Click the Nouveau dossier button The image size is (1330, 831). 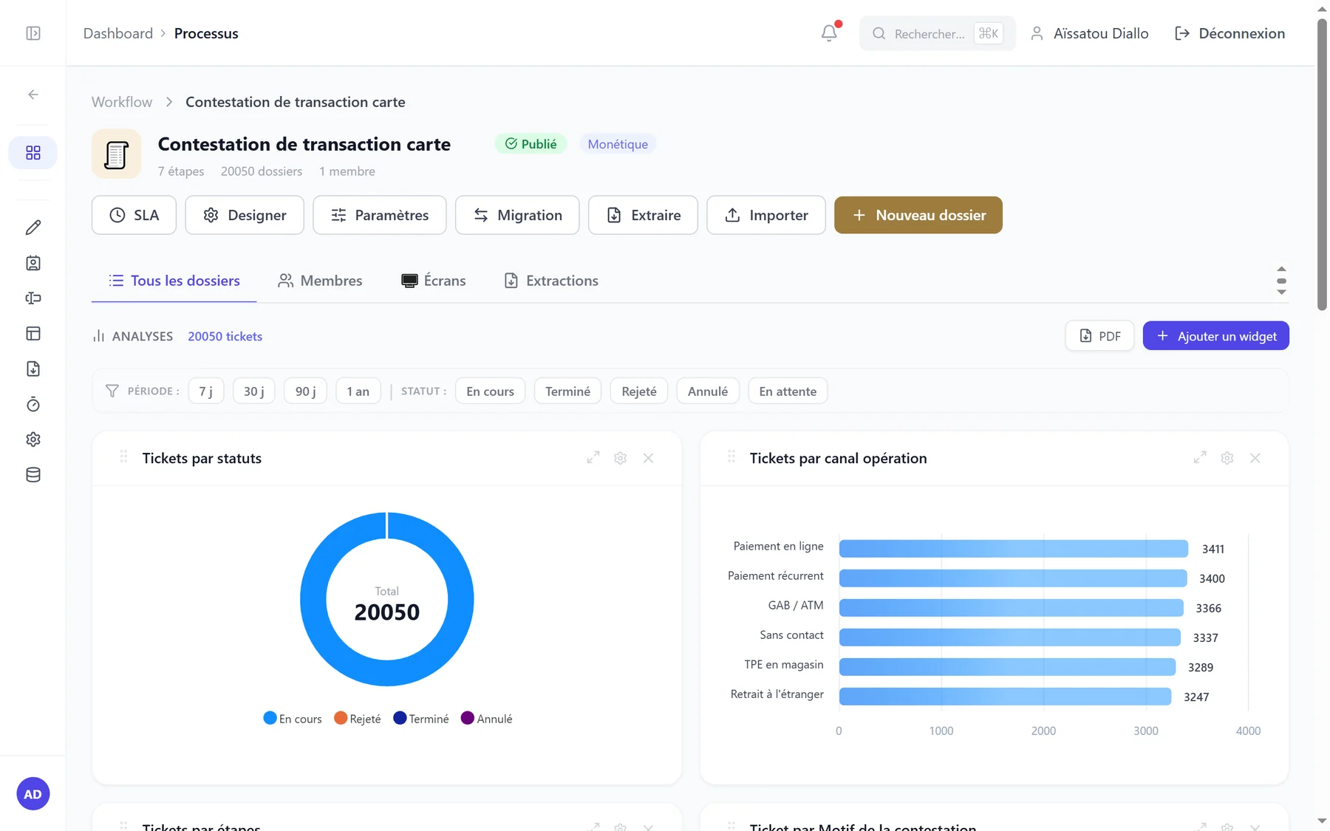918,215
